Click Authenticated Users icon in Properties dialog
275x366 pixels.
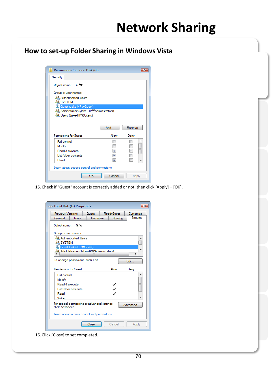click(57, 238)
